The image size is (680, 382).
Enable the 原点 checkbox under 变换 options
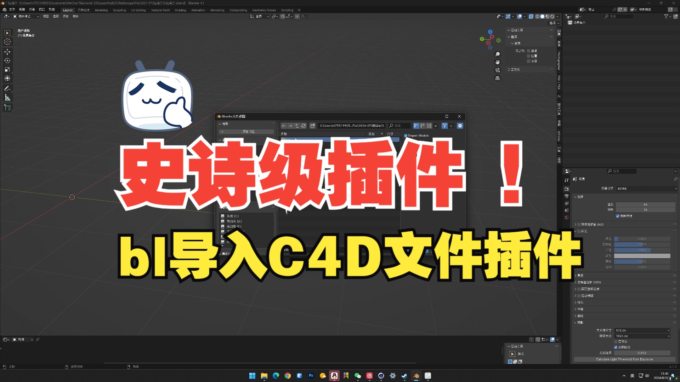[x=529, y=51]
